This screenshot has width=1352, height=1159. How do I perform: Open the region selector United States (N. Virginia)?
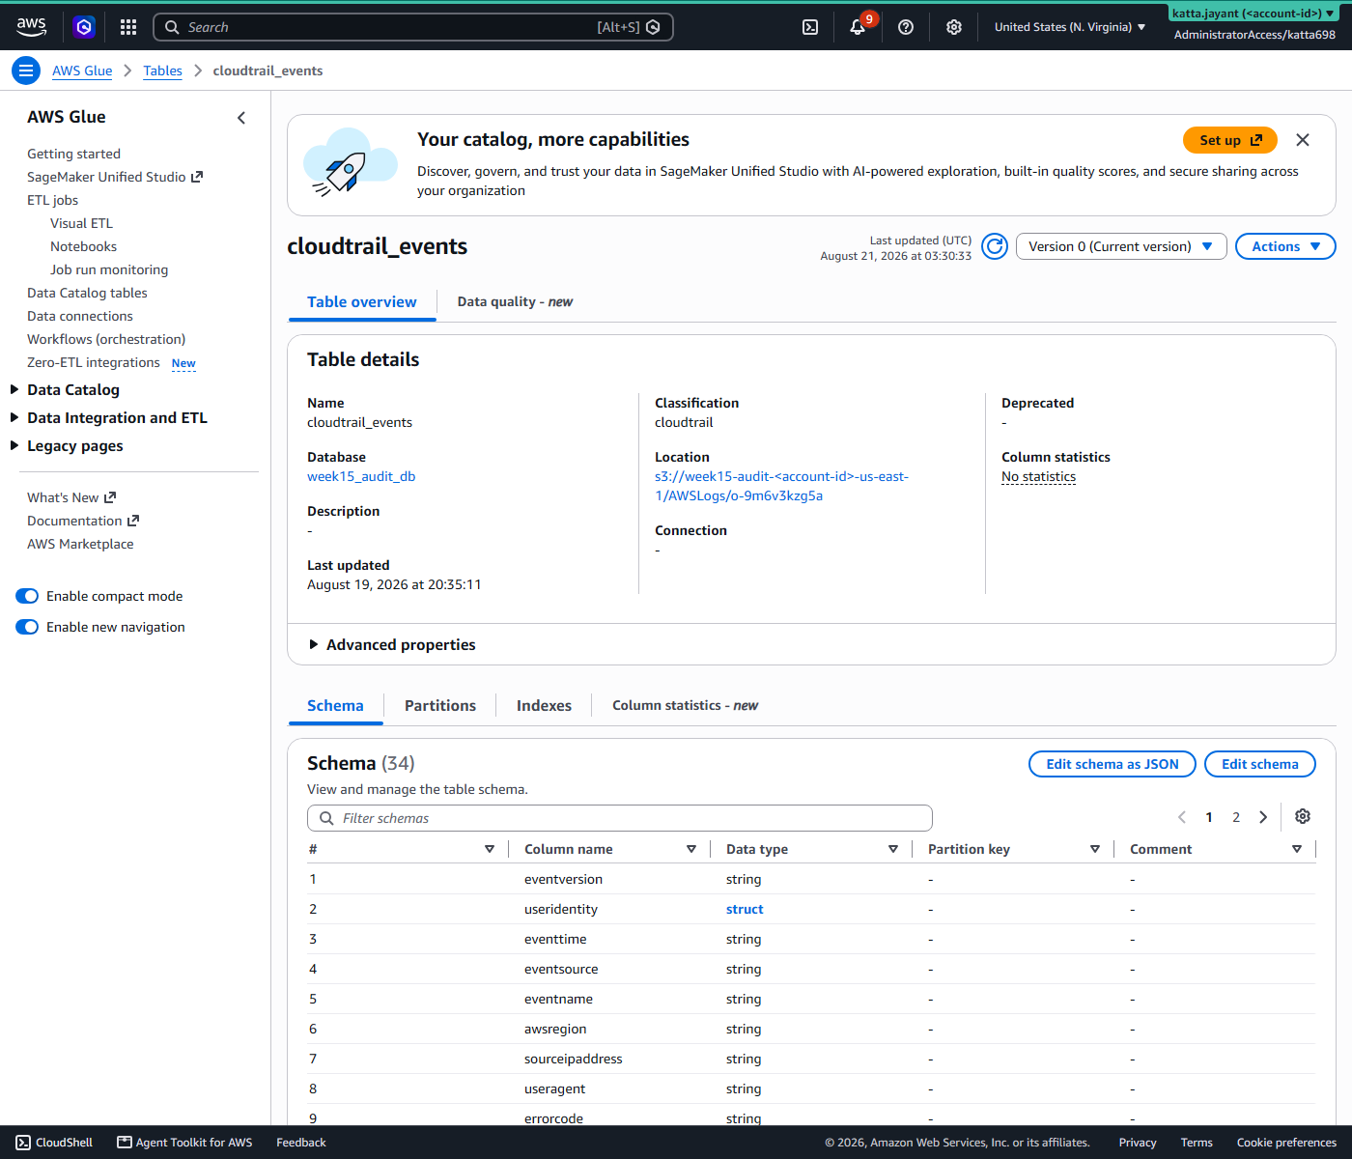[1070, 27]
